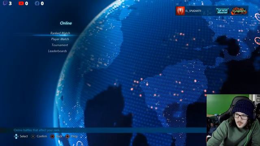Click the Confirm label in footer
Screen dimensions: 260x146
(42, 136)
